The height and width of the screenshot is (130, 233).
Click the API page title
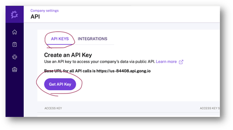coord(35,17)
